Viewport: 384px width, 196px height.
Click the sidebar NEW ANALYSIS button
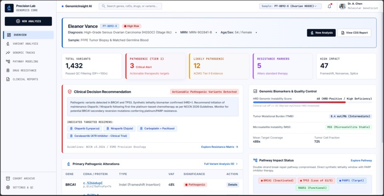(x=29, y=21)
